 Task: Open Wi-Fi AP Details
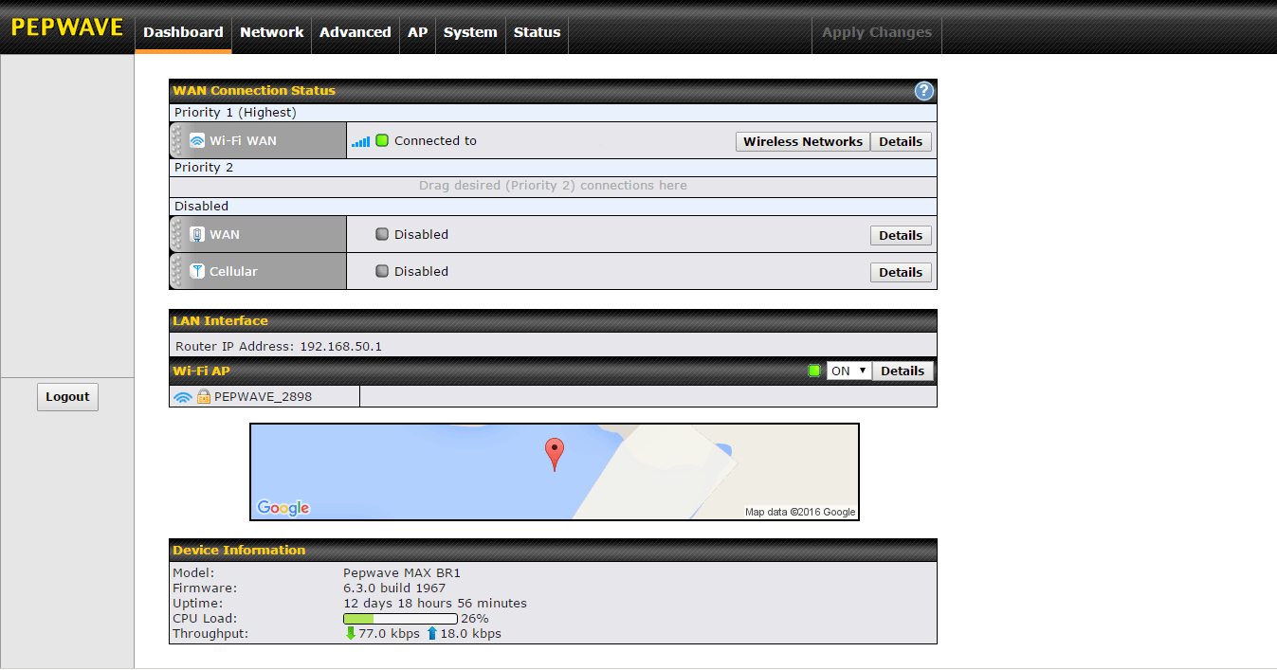click(x=903, y=371)
